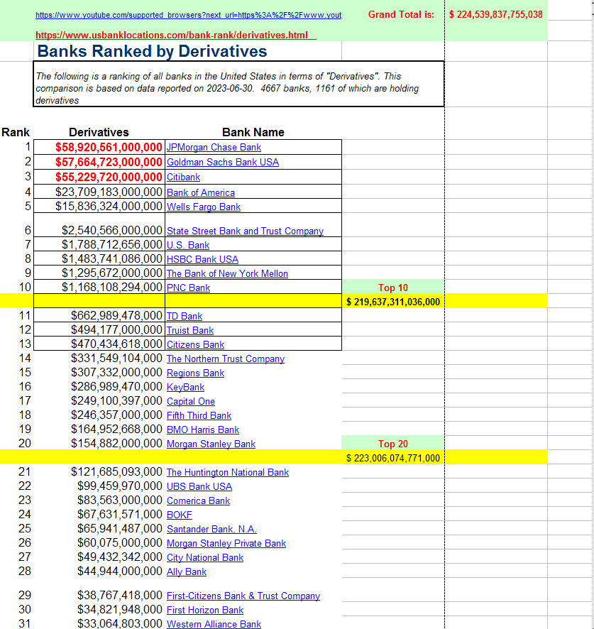The height and width of the screenshot is (629, 594).
Task: Select the Top 10 label cell
Action: (x=393, y=288)
